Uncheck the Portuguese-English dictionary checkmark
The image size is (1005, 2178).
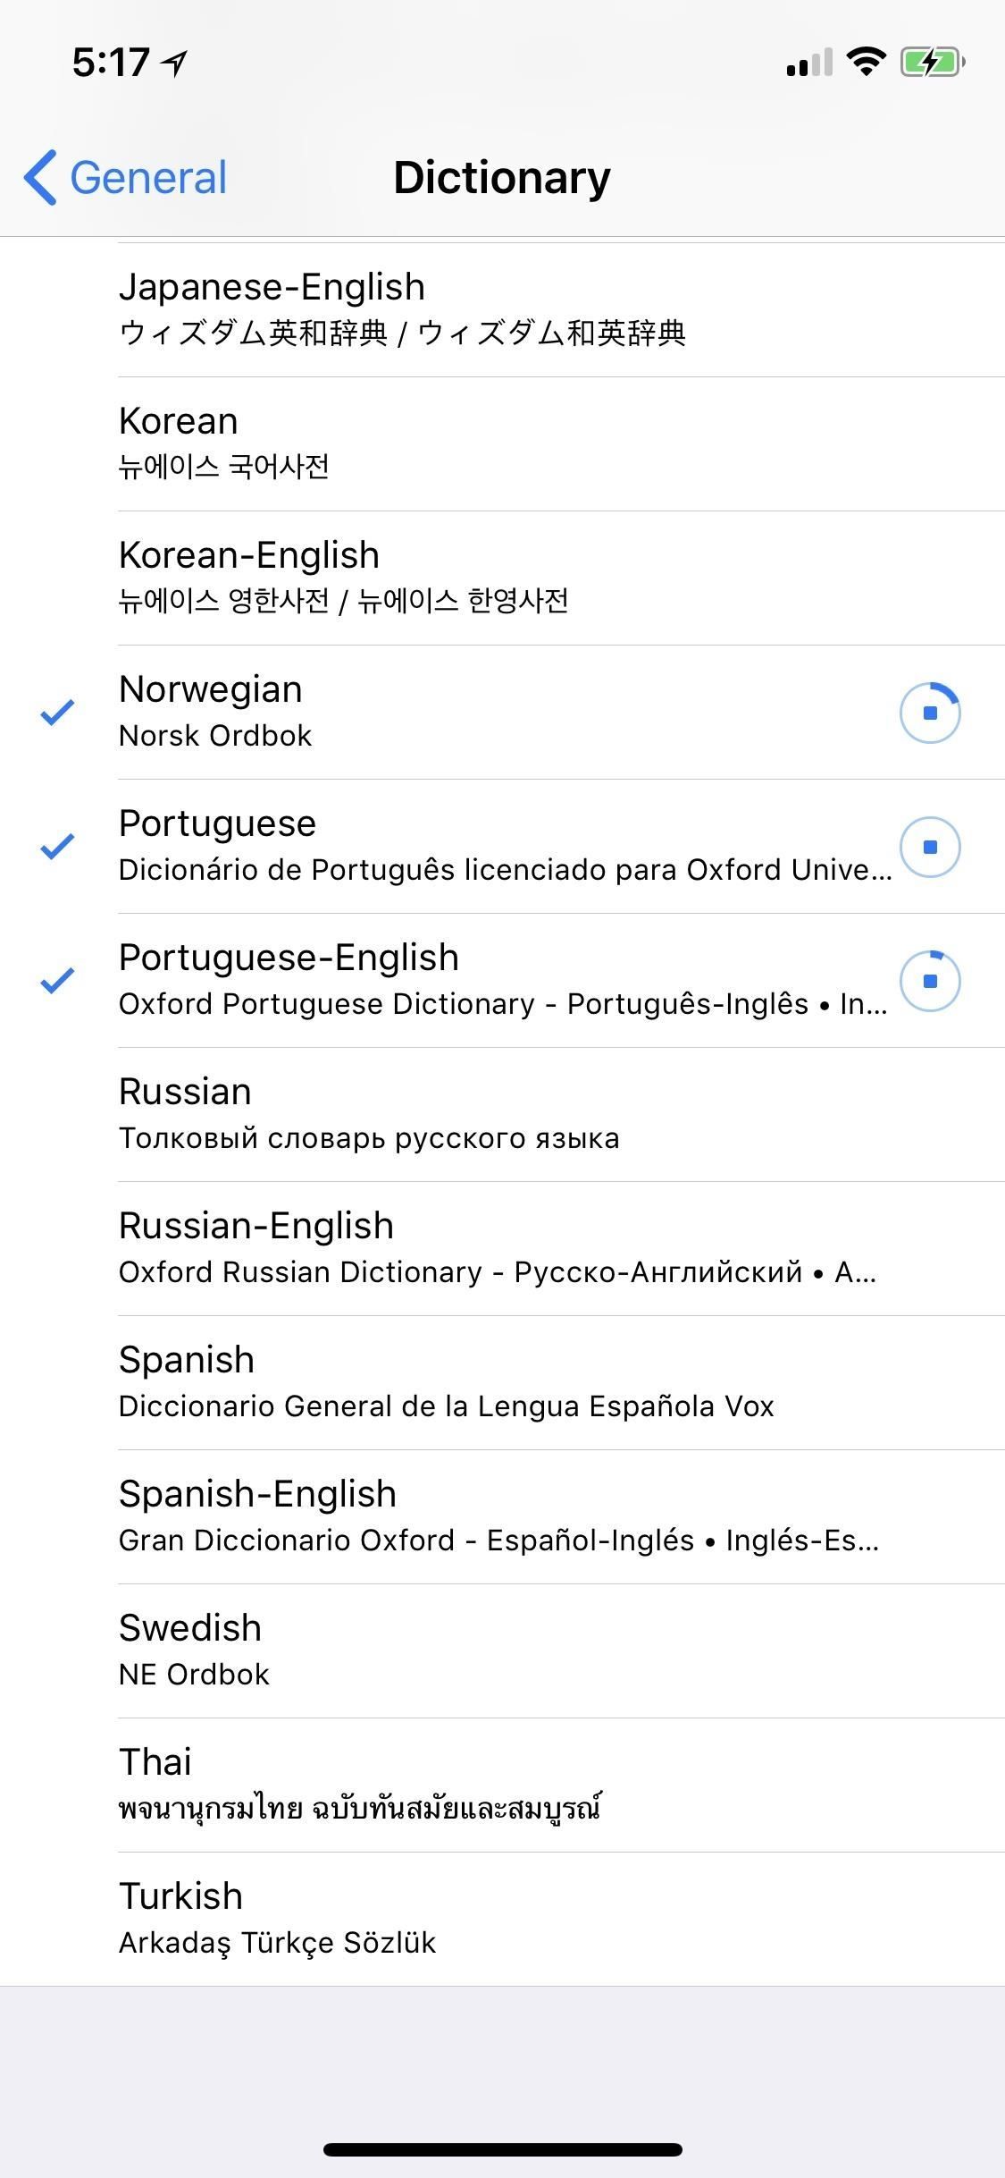[x=57, y=981]
